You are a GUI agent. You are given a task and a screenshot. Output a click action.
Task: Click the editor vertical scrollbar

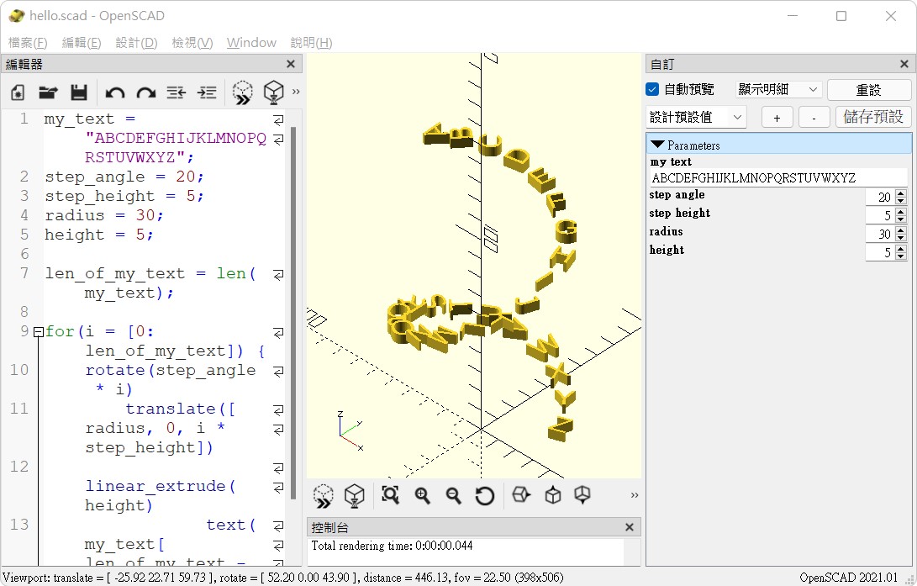293,313
